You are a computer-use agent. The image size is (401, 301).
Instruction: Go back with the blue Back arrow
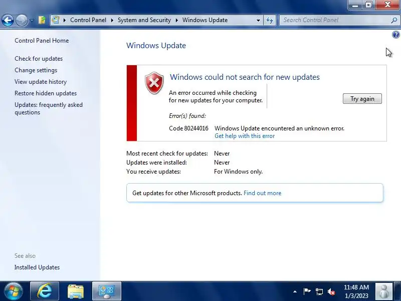tap(8, 20)
